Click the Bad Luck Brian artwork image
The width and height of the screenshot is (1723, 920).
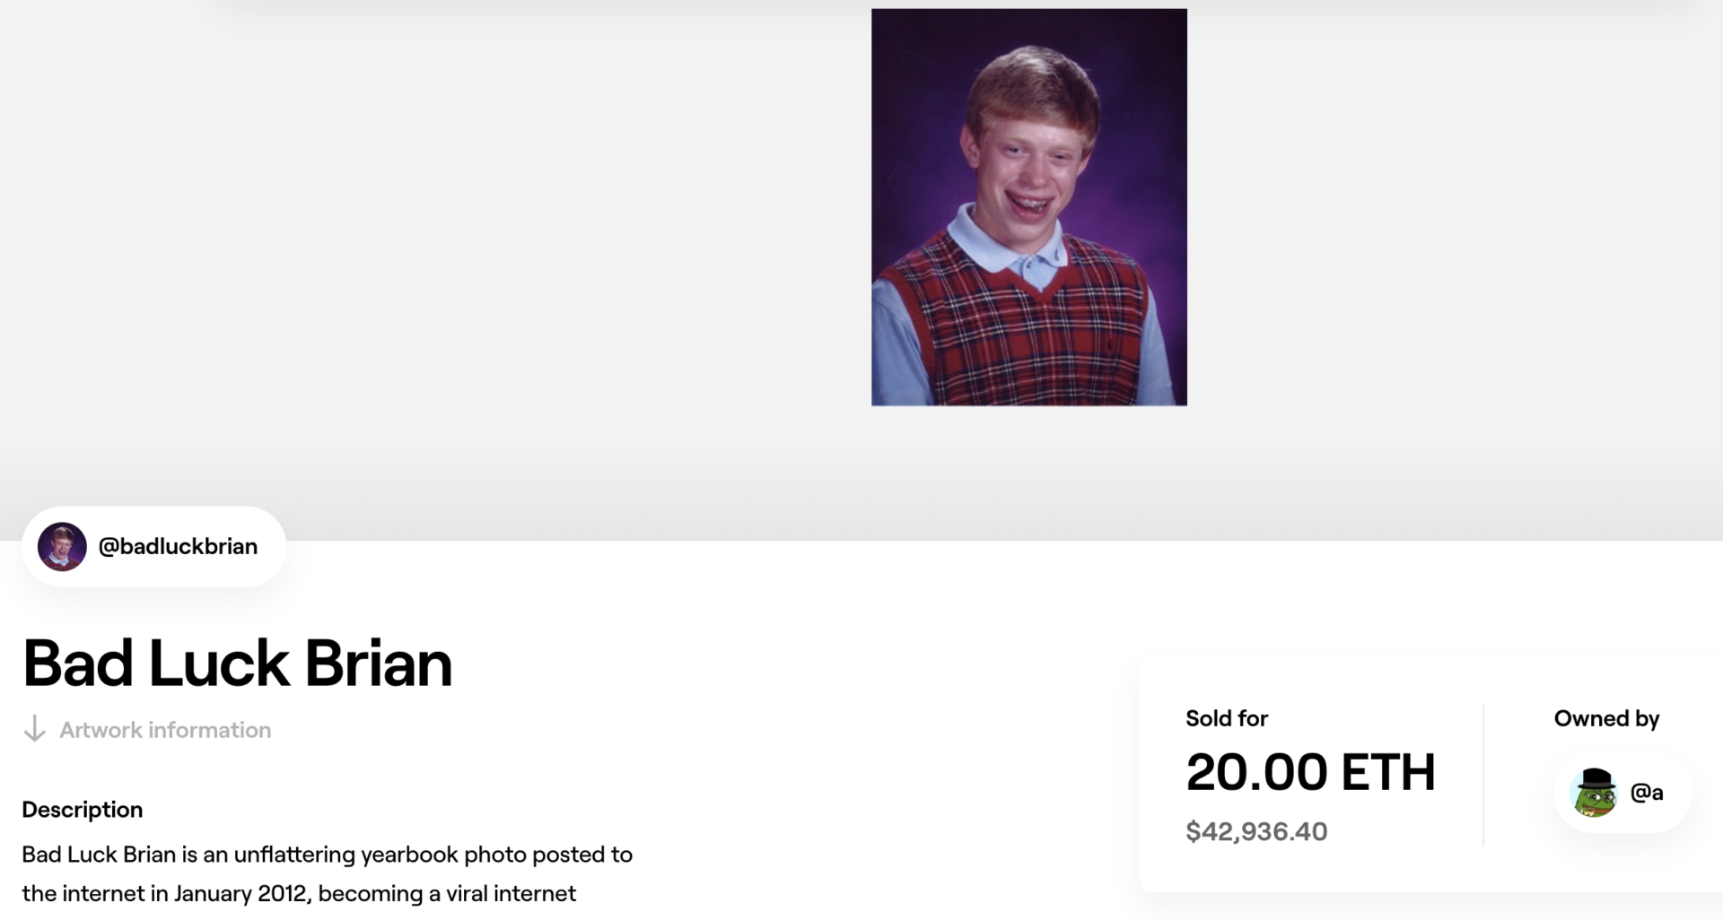coord(1028,207)
